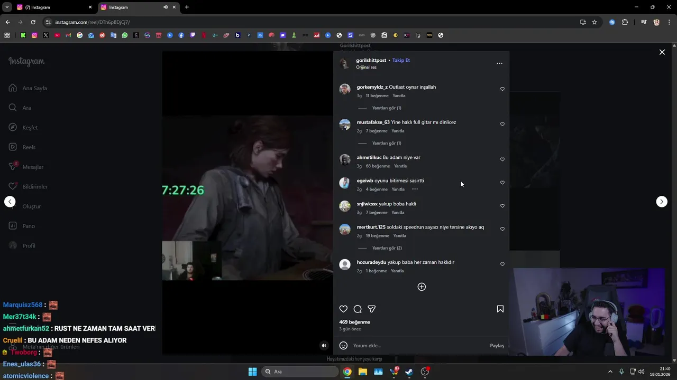Open the comment bubble icon under the reel

coord(358,309)
